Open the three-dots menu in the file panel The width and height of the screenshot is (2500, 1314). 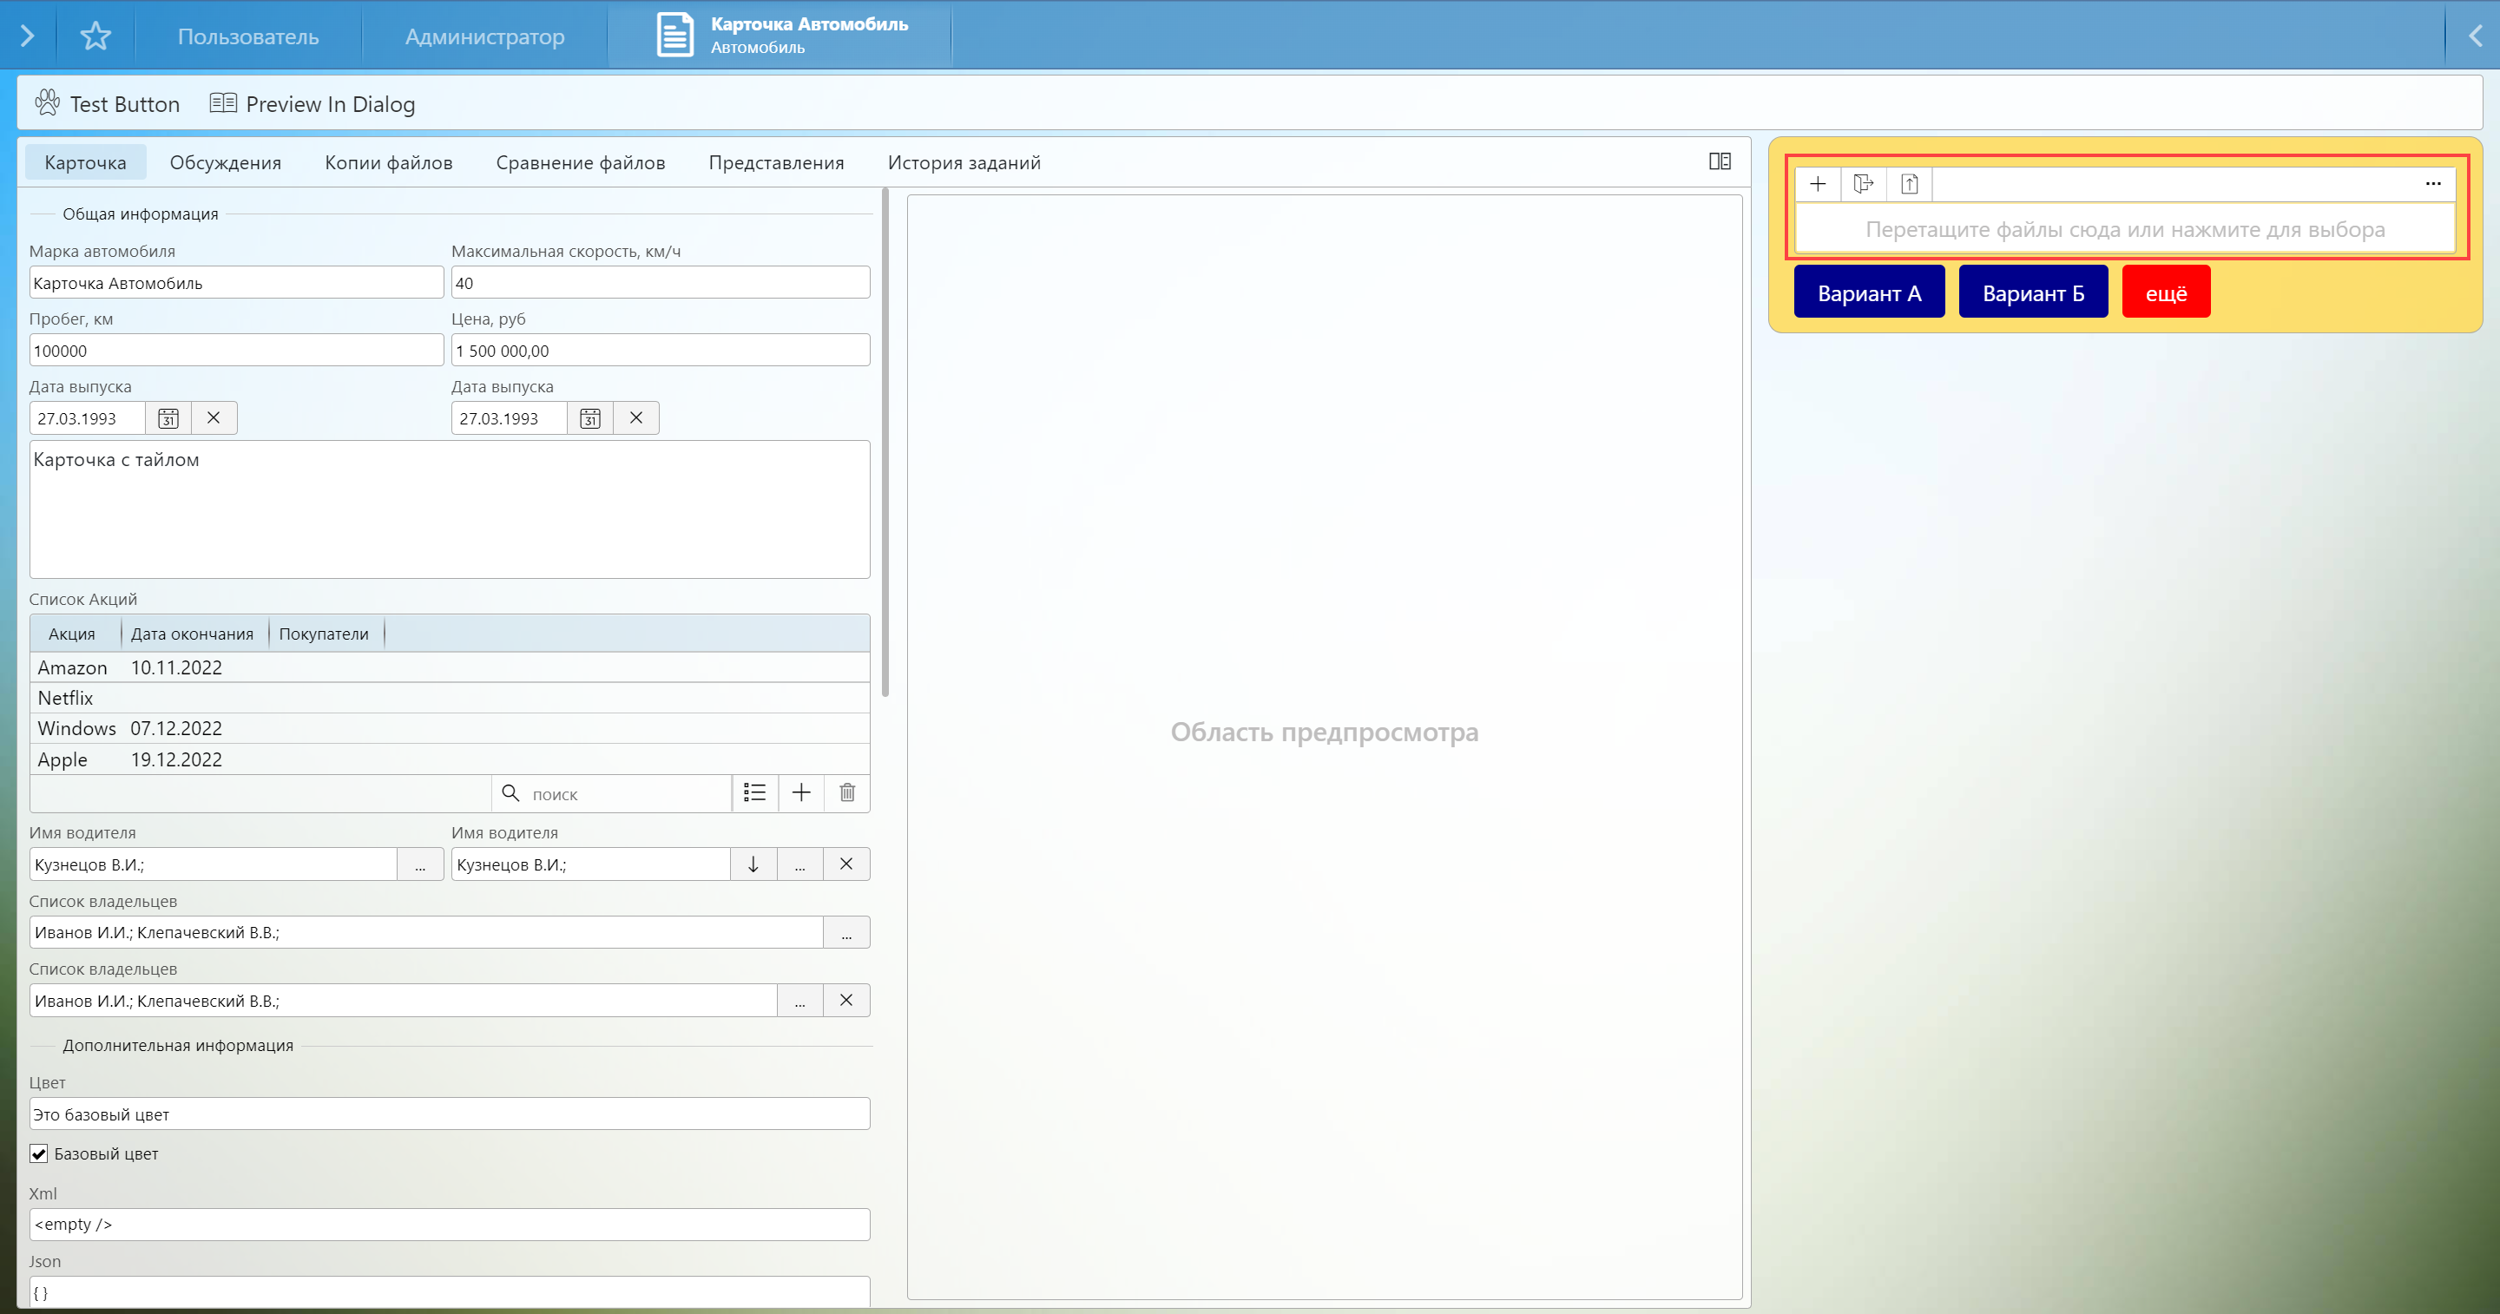click(x=2432, y=183)
